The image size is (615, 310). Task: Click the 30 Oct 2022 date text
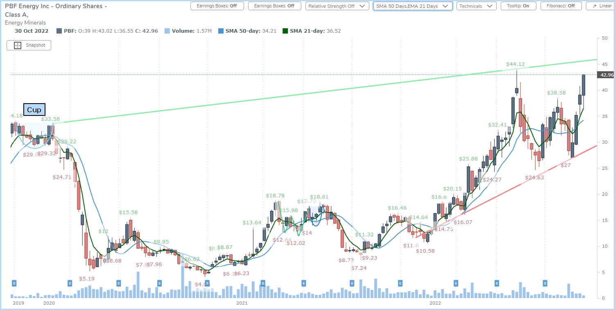[x=32, y=31]
